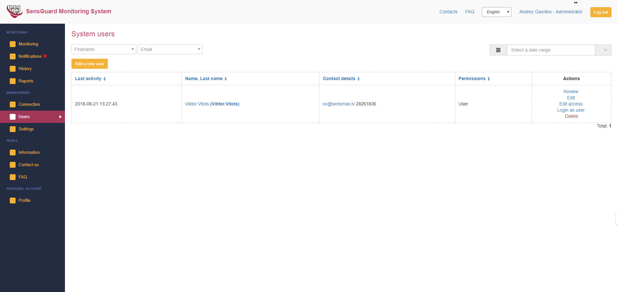This screenshot has width=617, height=292.
Task: Go to Settings in the sidebar menu
Action: pyautogui.click(x=26, y=129)
